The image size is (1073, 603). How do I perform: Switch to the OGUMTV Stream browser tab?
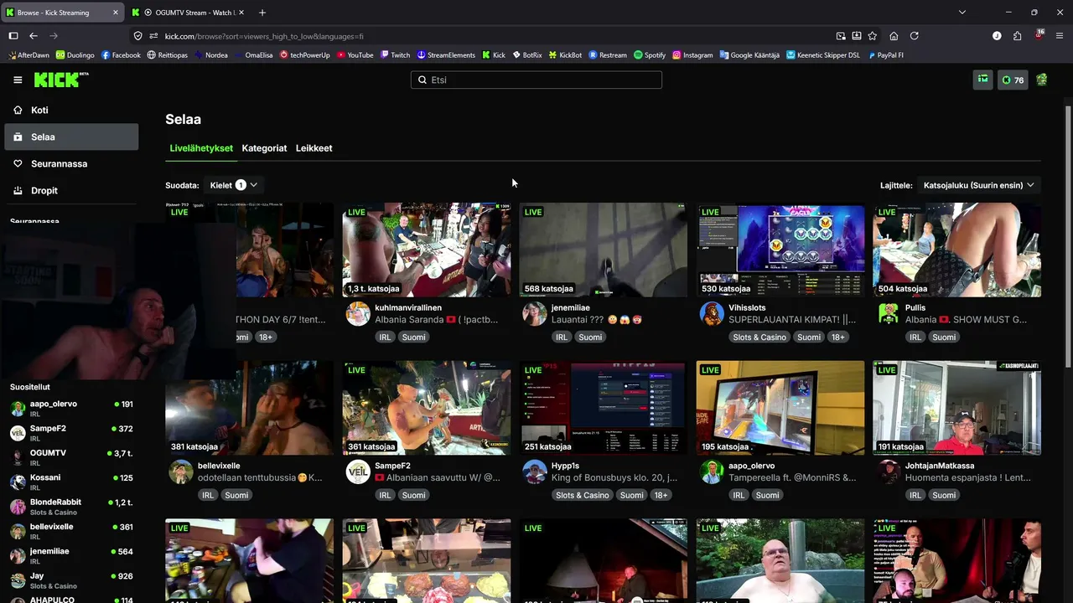(x=187, y=13)
